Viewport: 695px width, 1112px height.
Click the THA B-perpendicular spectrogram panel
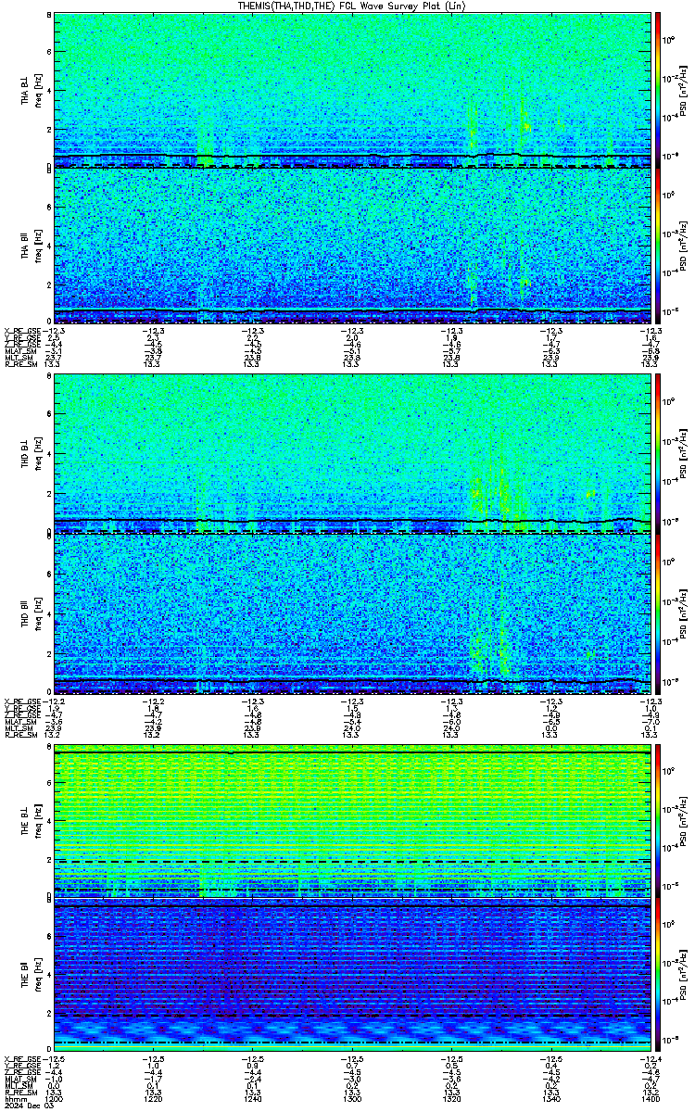tap(353, 90)
